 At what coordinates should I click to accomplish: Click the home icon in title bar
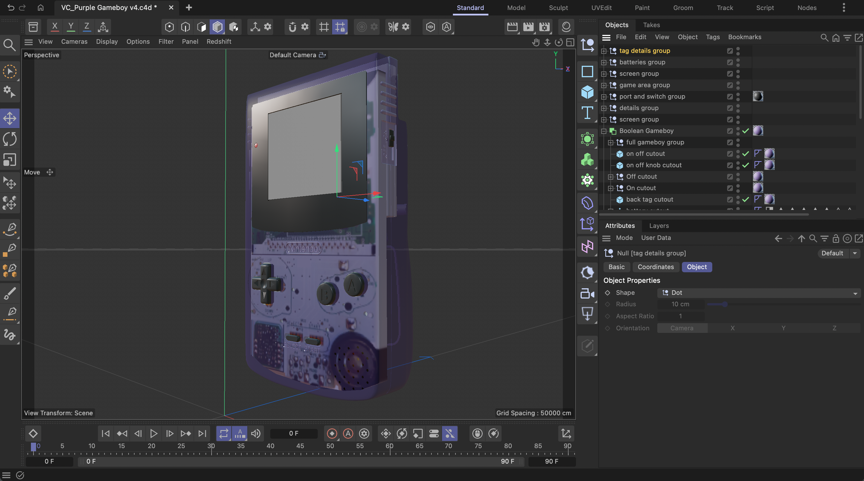pos(41,7)
